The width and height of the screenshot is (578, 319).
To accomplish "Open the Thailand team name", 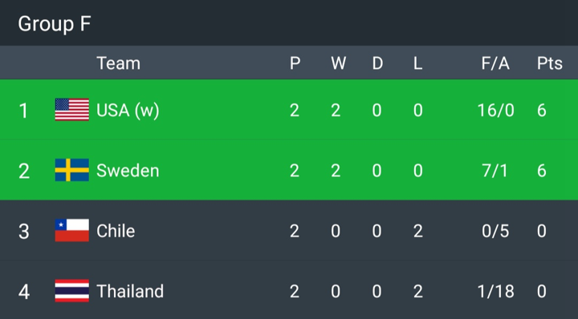I will coord(130,291).
